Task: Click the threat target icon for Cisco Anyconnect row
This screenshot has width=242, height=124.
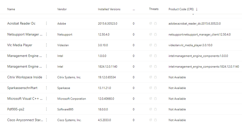Action: tap(150, 120)
